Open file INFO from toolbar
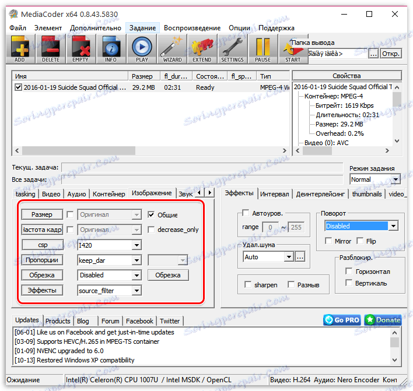 tap(111, 49)
